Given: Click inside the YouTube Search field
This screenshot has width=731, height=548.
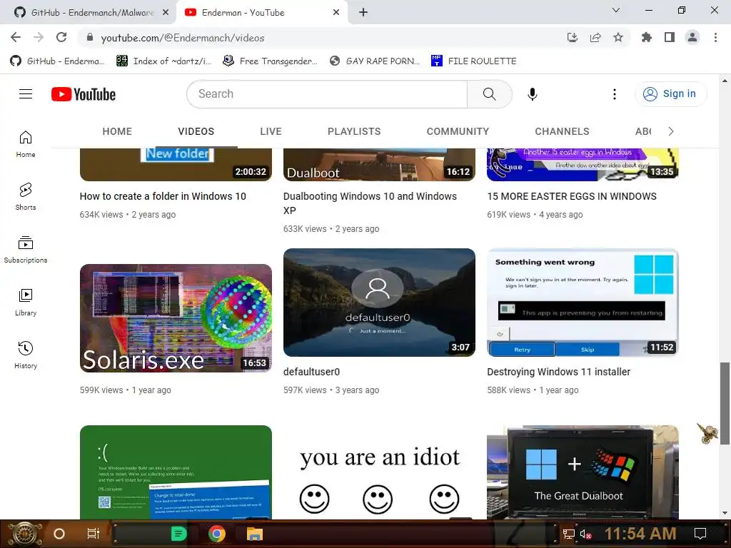Looking at the screenshot, I should click(x=327, y=94).
